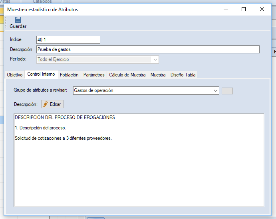
Task: Open the Cálculo de Muestra tab
Action: pyautogui.click(x=127, y=75)
